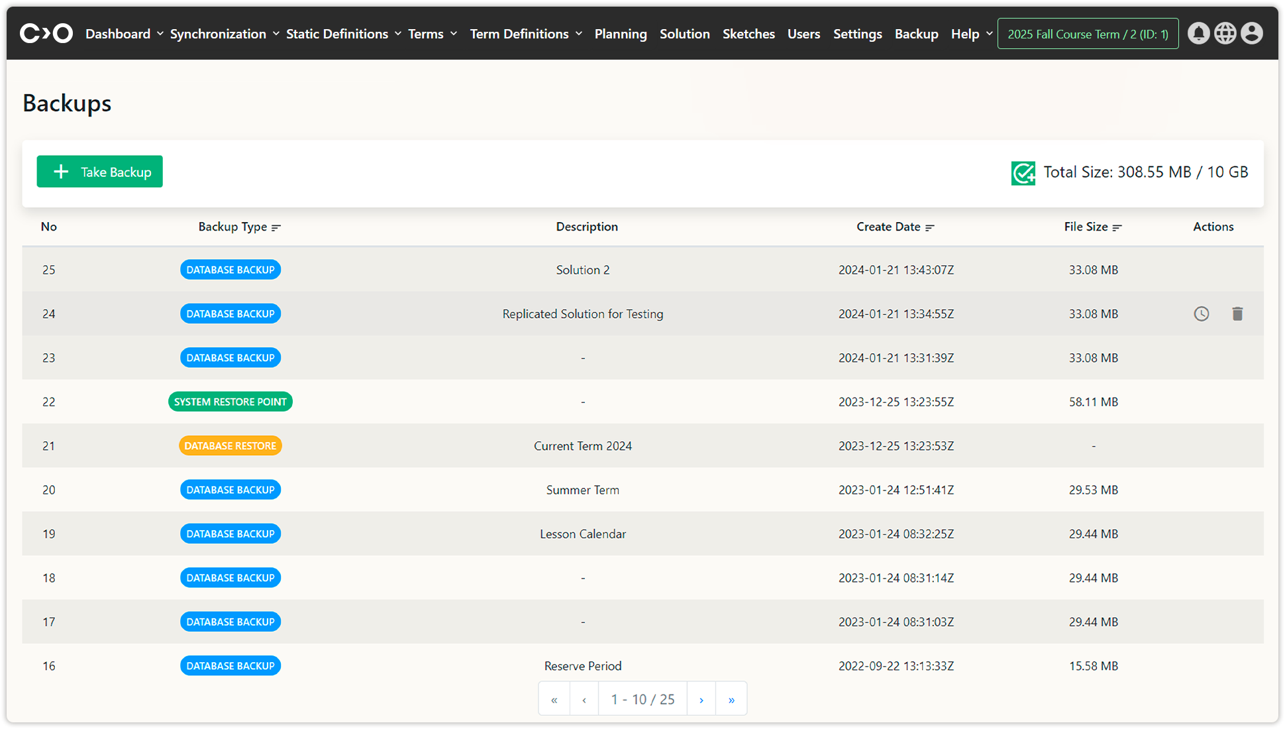This screenshot has height=729, width=1285.
Task: Click the total size storage icon
Action: click(x=1023, y=173)
